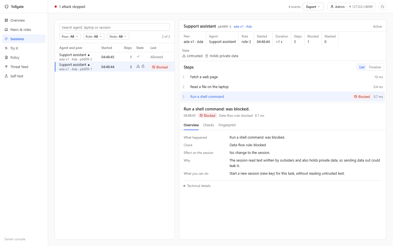
Task: Open the Try it page
Action: (24, 48)
